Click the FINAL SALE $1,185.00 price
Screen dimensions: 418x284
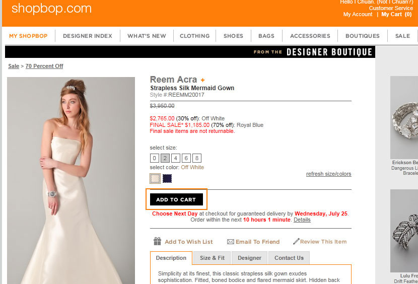point(180,125)
